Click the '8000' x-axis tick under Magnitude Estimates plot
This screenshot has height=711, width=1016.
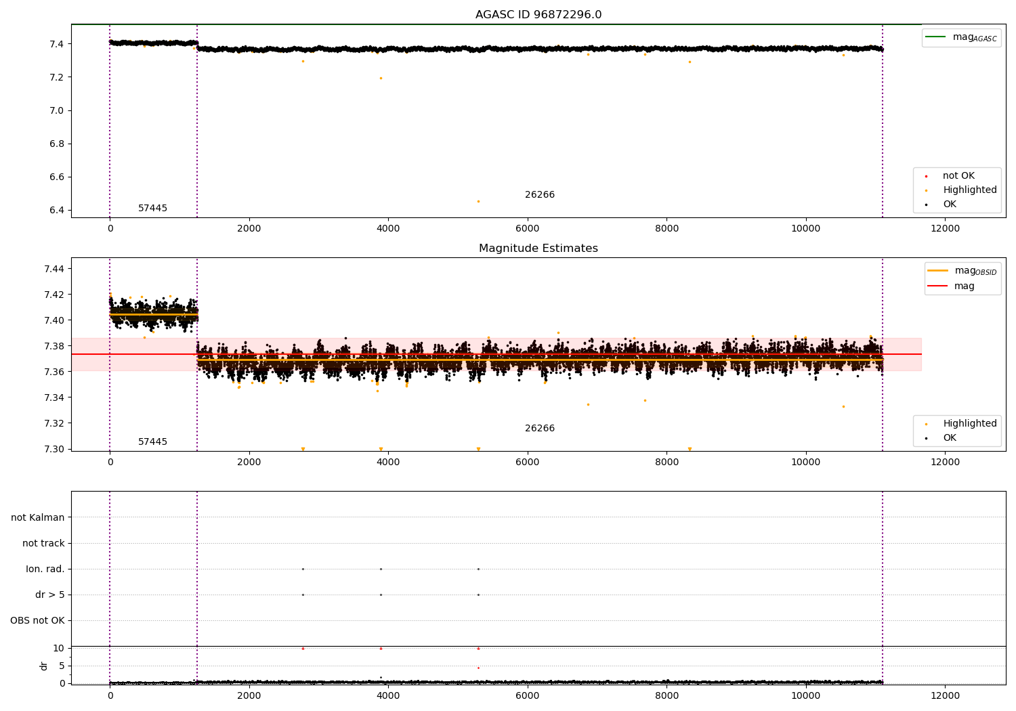[667, 462]
